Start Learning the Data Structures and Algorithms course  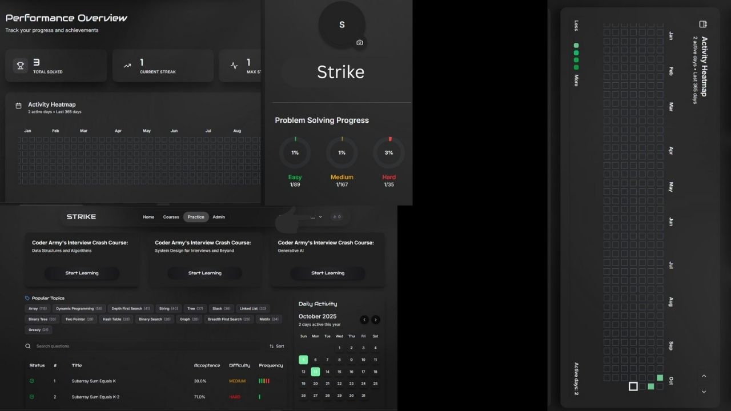[82, 273]
